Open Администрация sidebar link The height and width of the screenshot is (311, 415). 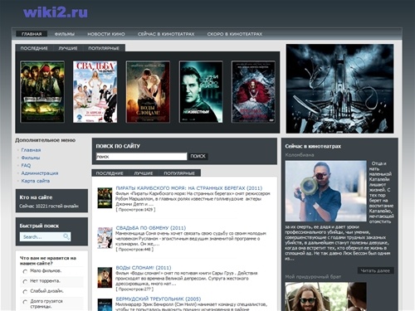tap(40, 173)
